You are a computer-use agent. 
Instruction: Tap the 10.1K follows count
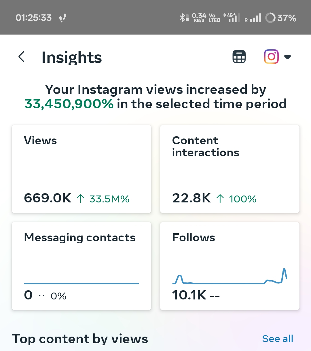189,295
